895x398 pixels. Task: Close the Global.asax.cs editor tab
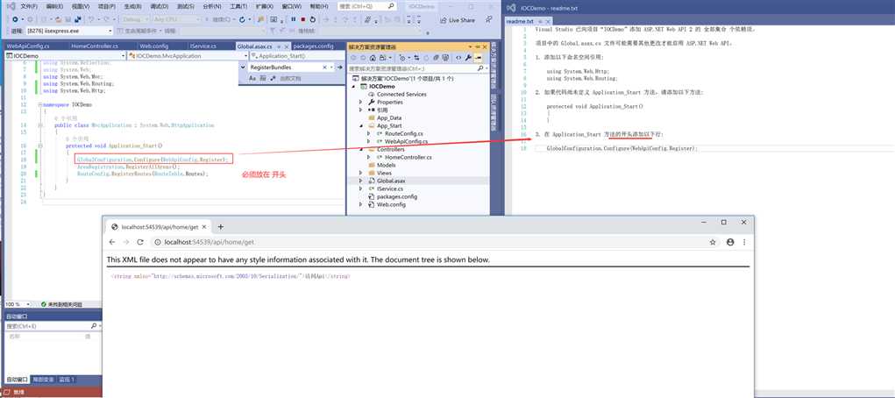click(286, 46)
